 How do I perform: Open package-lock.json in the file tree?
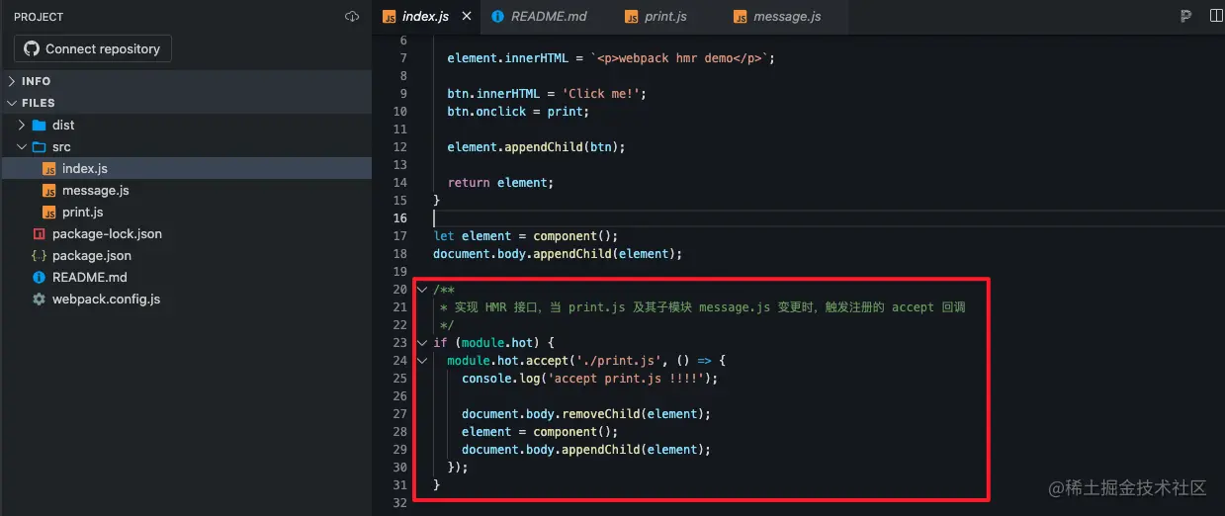(186, 233)
